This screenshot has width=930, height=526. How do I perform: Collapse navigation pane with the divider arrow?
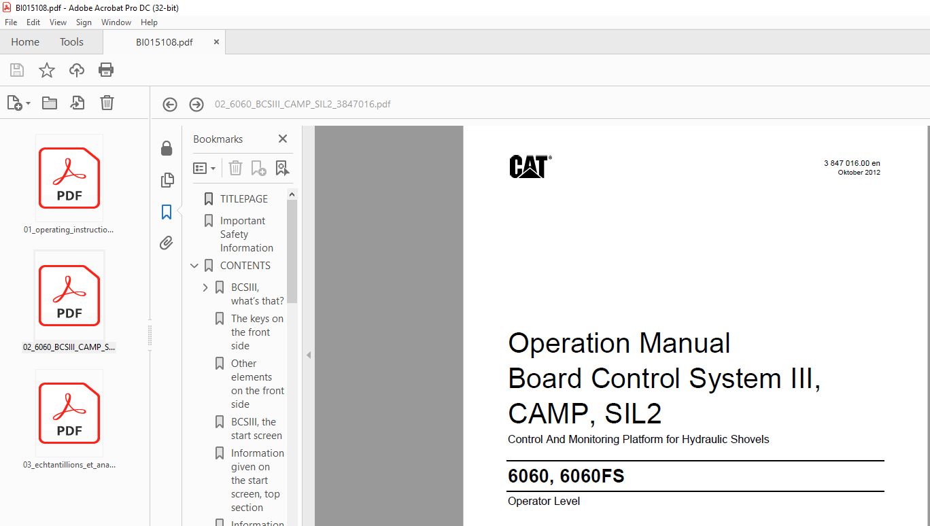coord(308,355)
